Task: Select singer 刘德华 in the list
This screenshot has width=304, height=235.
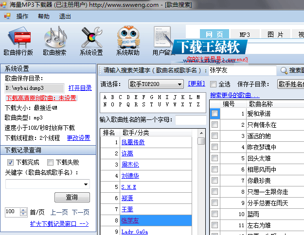Action: click(130, 176)
